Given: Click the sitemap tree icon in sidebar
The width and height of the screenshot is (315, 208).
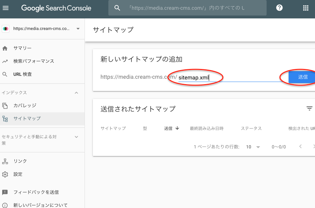Looking at the screenshot, I should [5, 119].
